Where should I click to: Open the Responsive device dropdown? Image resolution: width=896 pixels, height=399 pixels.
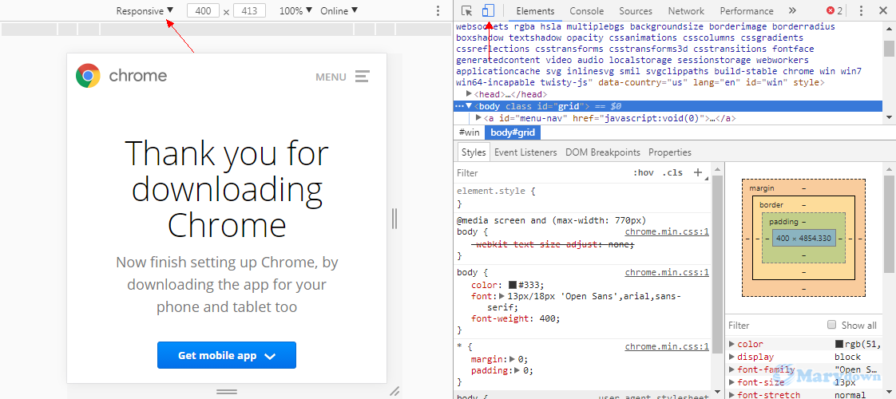click(x=145, y=11)
